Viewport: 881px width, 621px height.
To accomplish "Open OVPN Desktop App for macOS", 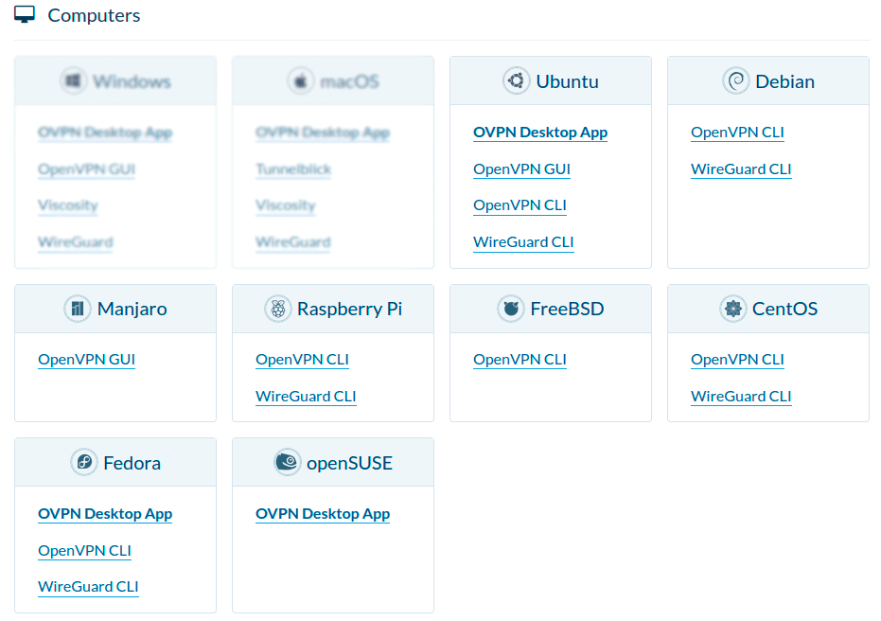I will (323, 133).
